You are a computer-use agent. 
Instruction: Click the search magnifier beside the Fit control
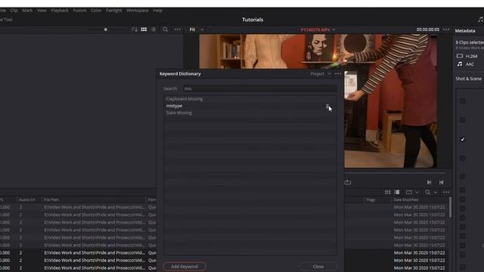[x=165, y=29]
